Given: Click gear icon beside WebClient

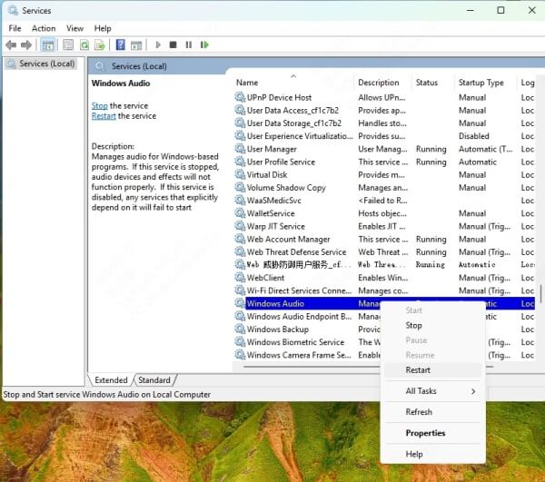Looking at the screenshot, I should click(x=240, y=278).
